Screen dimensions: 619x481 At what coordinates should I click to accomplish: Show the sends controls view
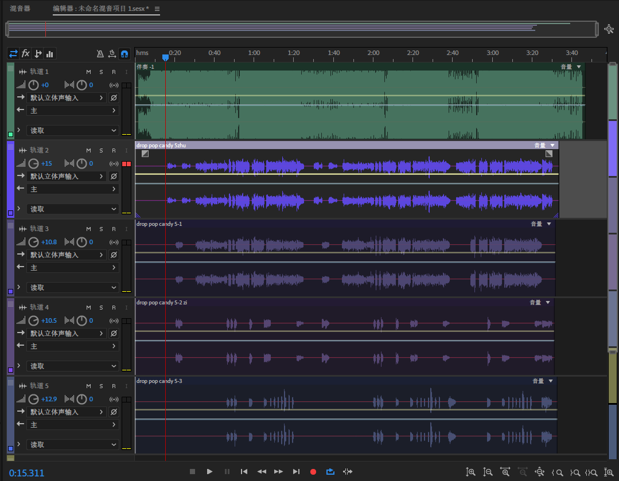[38, 54]
